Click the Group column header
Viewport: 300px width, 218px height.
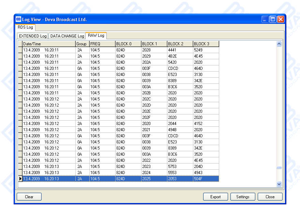[82, 44]
